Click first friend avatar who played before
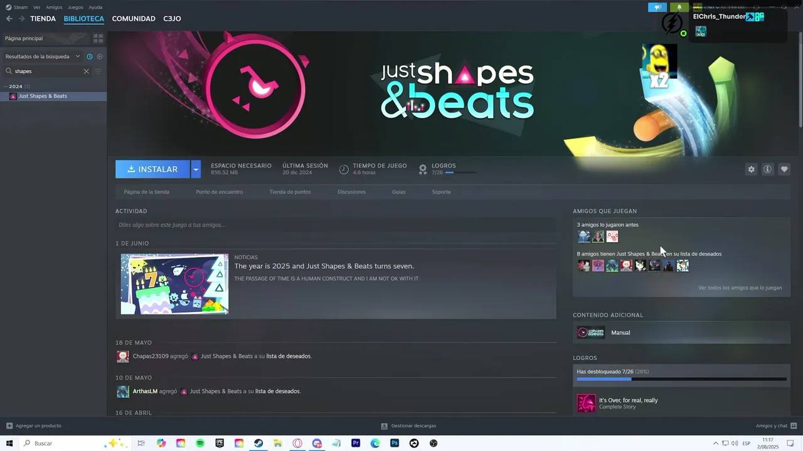The image size is (803, 451). 583,237
